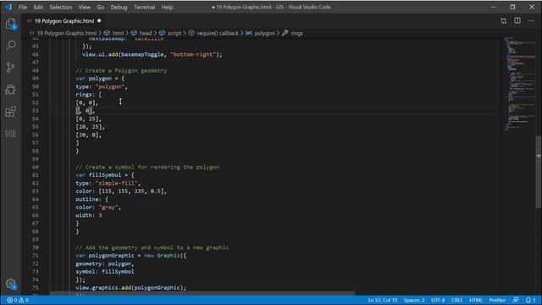Screen dimensions: 542x305
Task: Open the File menu
Action: (x=23, y=7)
